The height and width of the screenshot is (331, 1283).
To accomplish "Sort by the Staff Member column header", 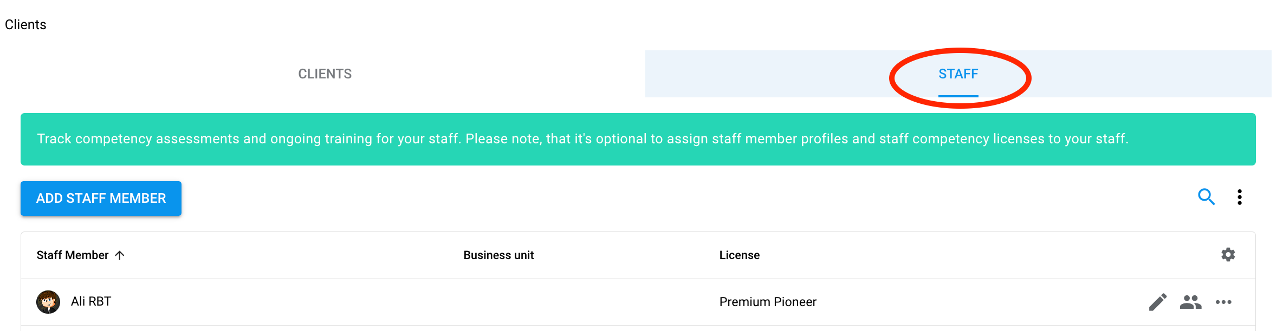I will pyautogui.click(x=73, y=255).
